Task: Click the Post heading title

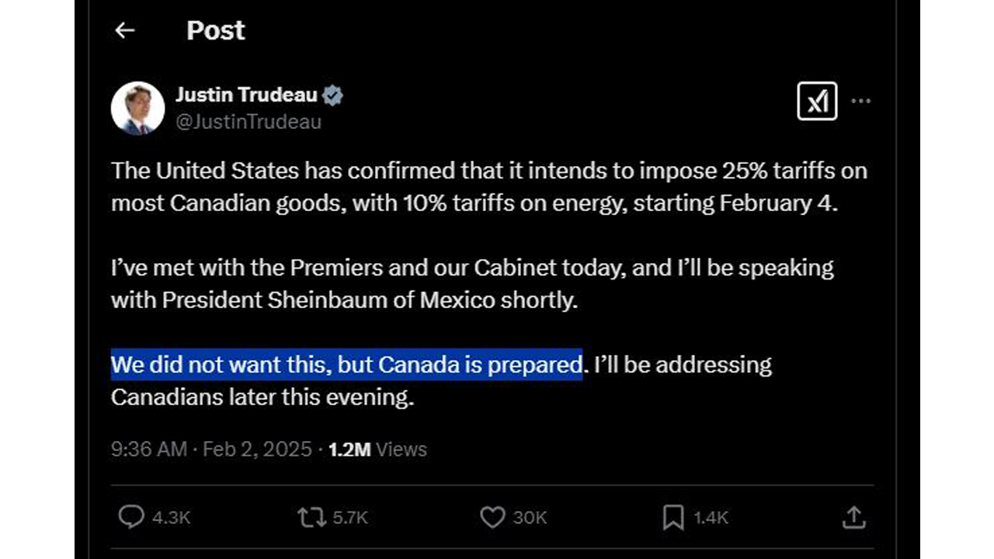Action: point(215,30)
